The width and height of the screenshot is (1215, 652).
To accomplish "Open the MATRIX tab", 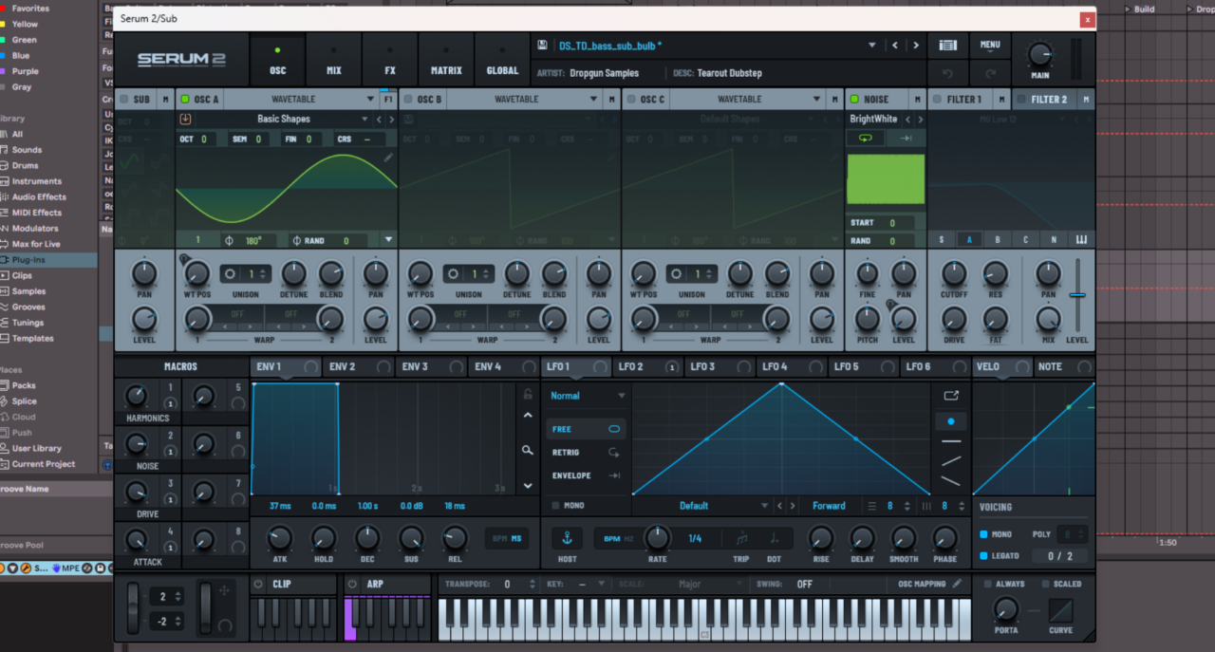I will (x=446, y=61).
